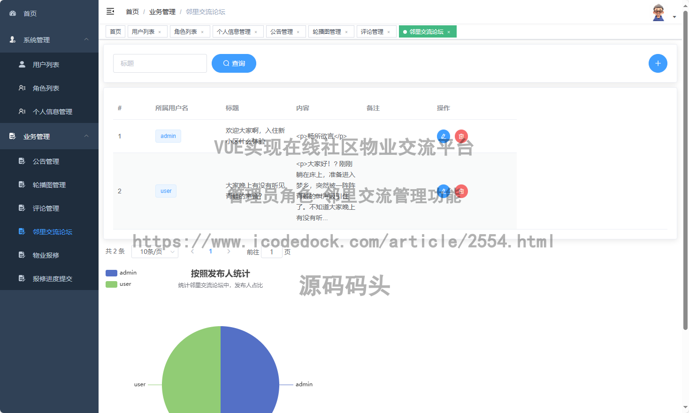Open 物业报修 in the sidebar
Screen dimensions: 689x413
tap(49, 255)
